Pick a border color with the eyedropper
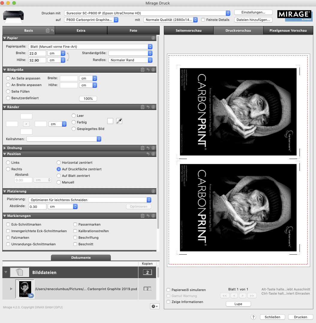316x323 pixels. (119, 121)
